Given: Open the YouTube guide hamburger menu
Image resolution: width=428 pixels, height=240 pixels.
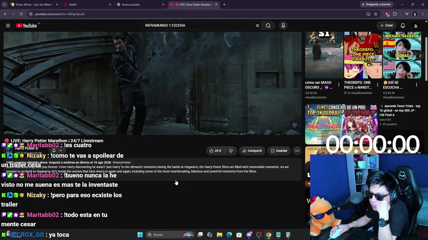Looking at the screenshot, I should (x=8, y=26).
